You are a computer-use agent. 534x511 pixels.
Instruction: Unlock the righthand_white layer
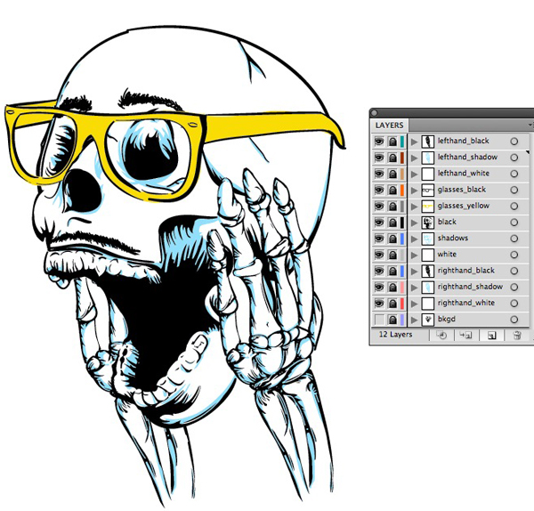point(392,304)
